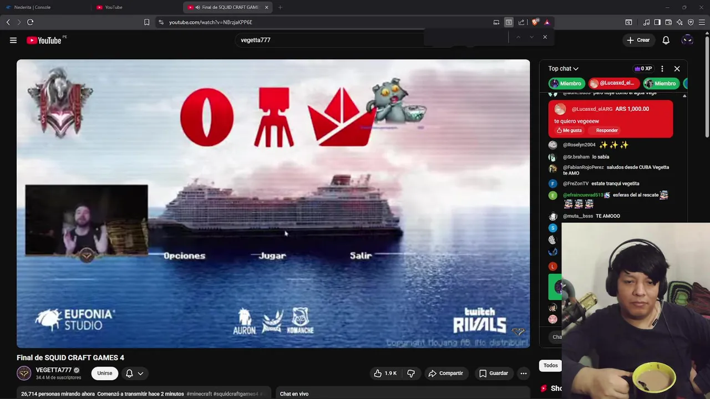Click @FreZonTV username in chat

[x=576, y=183]
